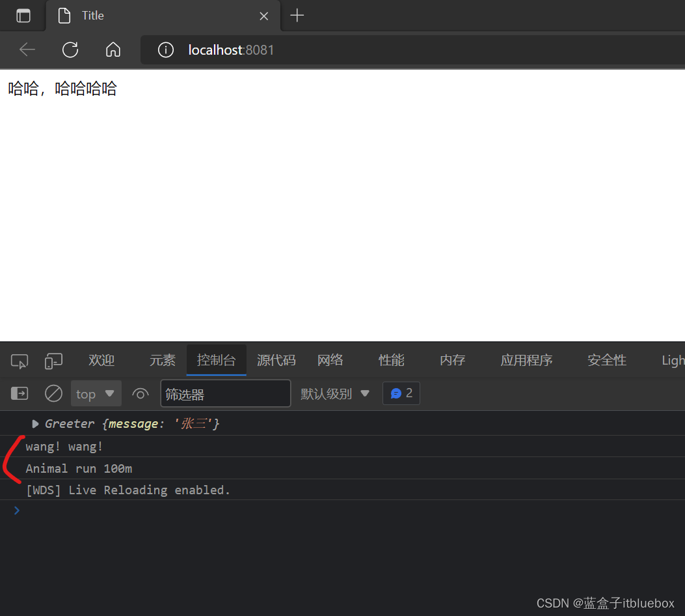The height and width of the screenshot is (616, 685).
Task: Open the 元素 devtools tab
Action: point(163,360)
